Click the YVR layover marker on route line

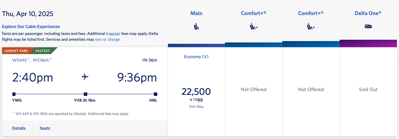click(85, 94)
